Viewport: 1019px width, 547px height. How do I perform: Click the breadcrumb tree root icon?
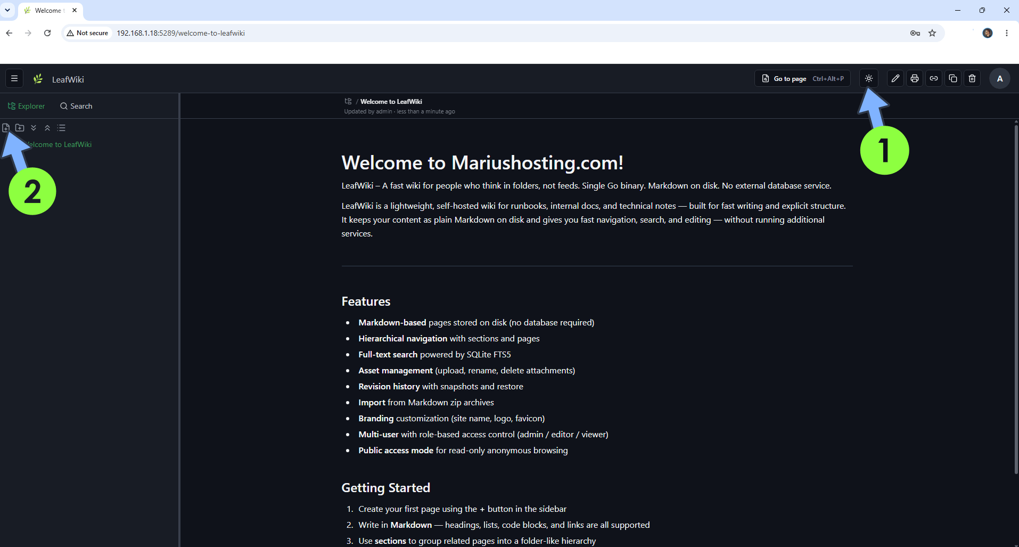click(348, 101)
